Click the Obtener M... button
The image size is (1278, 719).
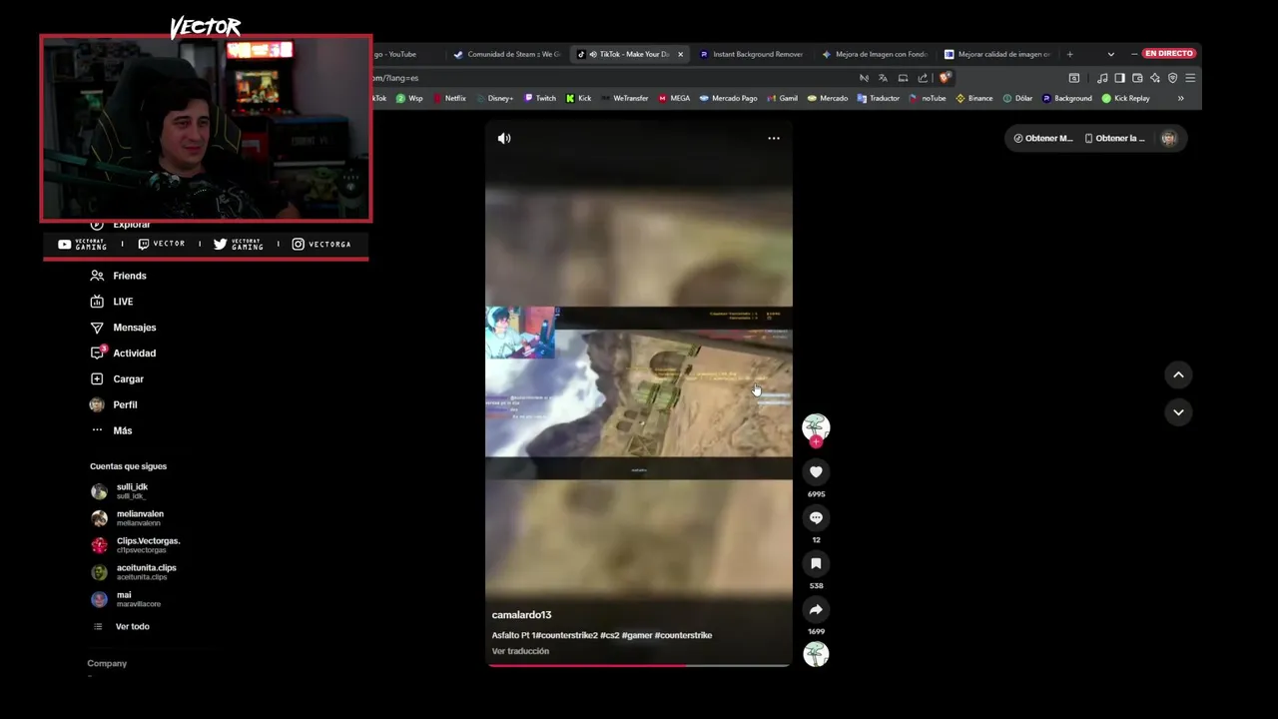click(1042, 139)
